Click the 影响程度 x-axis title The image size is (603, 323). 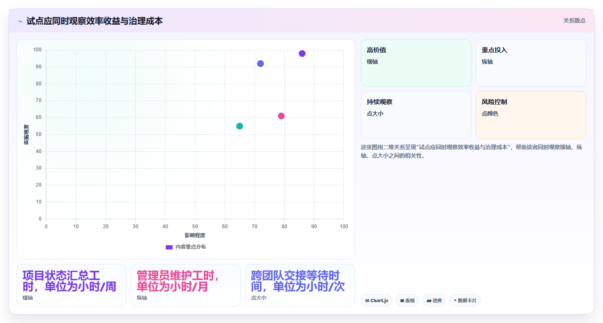[195, 235]
